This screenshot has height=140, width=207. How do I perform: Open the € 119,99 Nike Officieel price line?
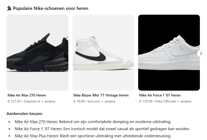[x=165, y=102]
